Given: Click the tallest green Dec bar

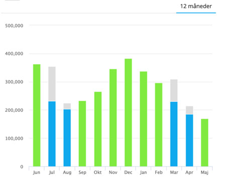Looking at the screenshot, I should pyautogui.click(x=128, y=113).
